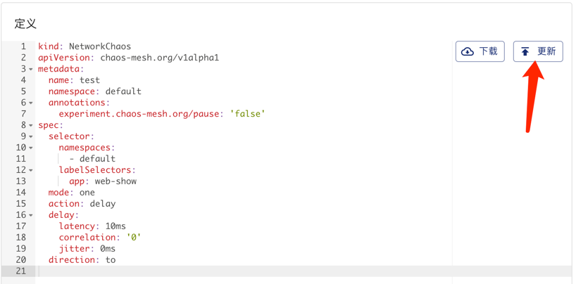This screenshot has height=284, width=576.
Task: Place cursor on empty line 21
Action: 244,271
